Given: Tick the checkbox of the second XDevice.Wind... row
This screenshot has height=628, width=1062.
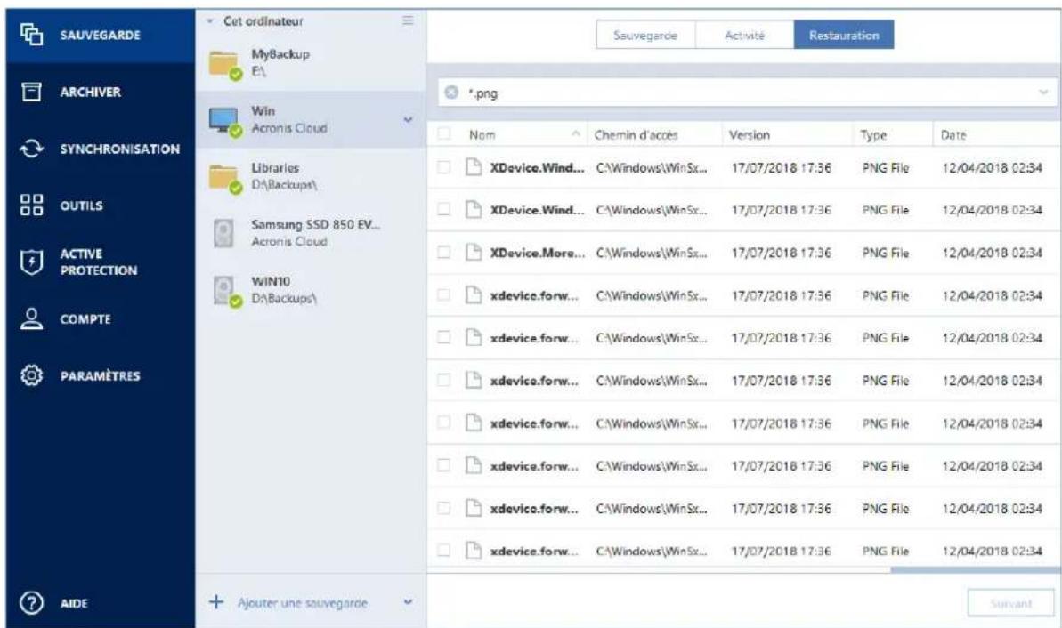Looking at the screenshot, I should (443, 209).
